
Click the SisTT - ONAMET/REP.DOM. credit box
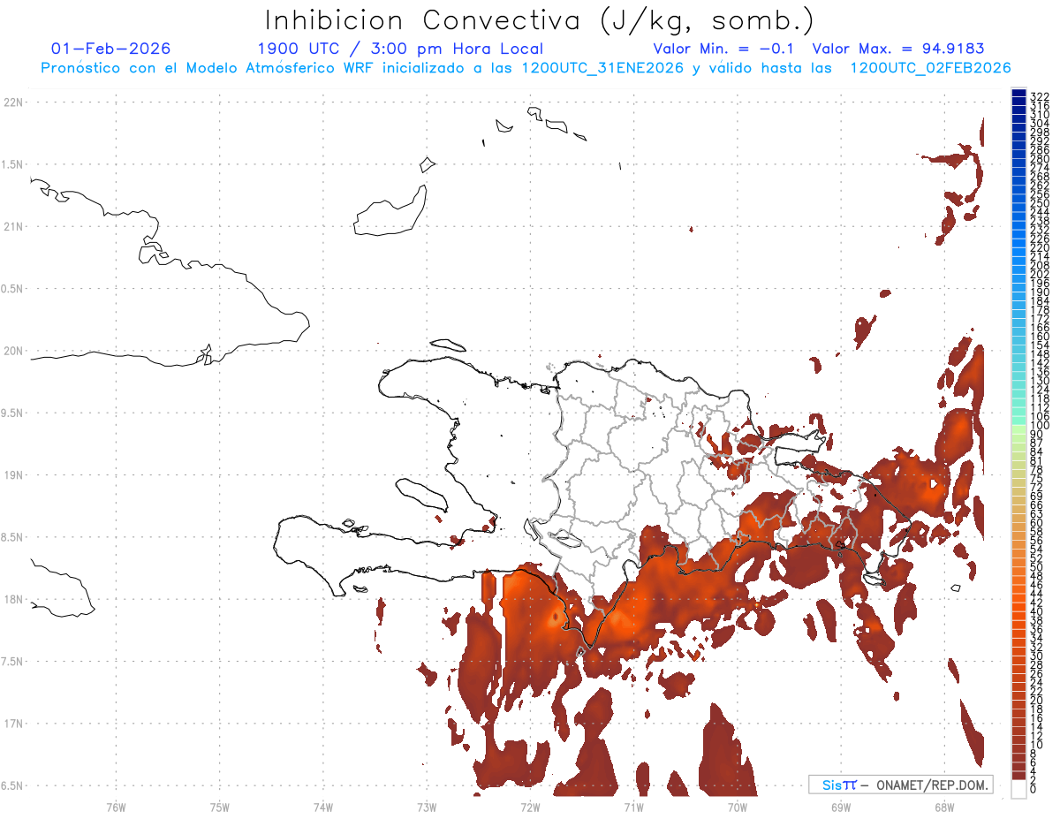click(900, 785)
